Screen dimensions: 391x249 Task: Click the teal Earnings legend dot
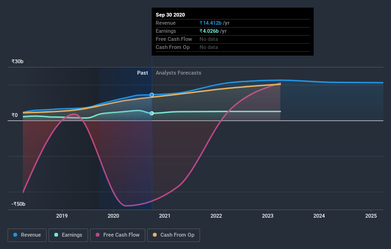[x=56, y=235]
